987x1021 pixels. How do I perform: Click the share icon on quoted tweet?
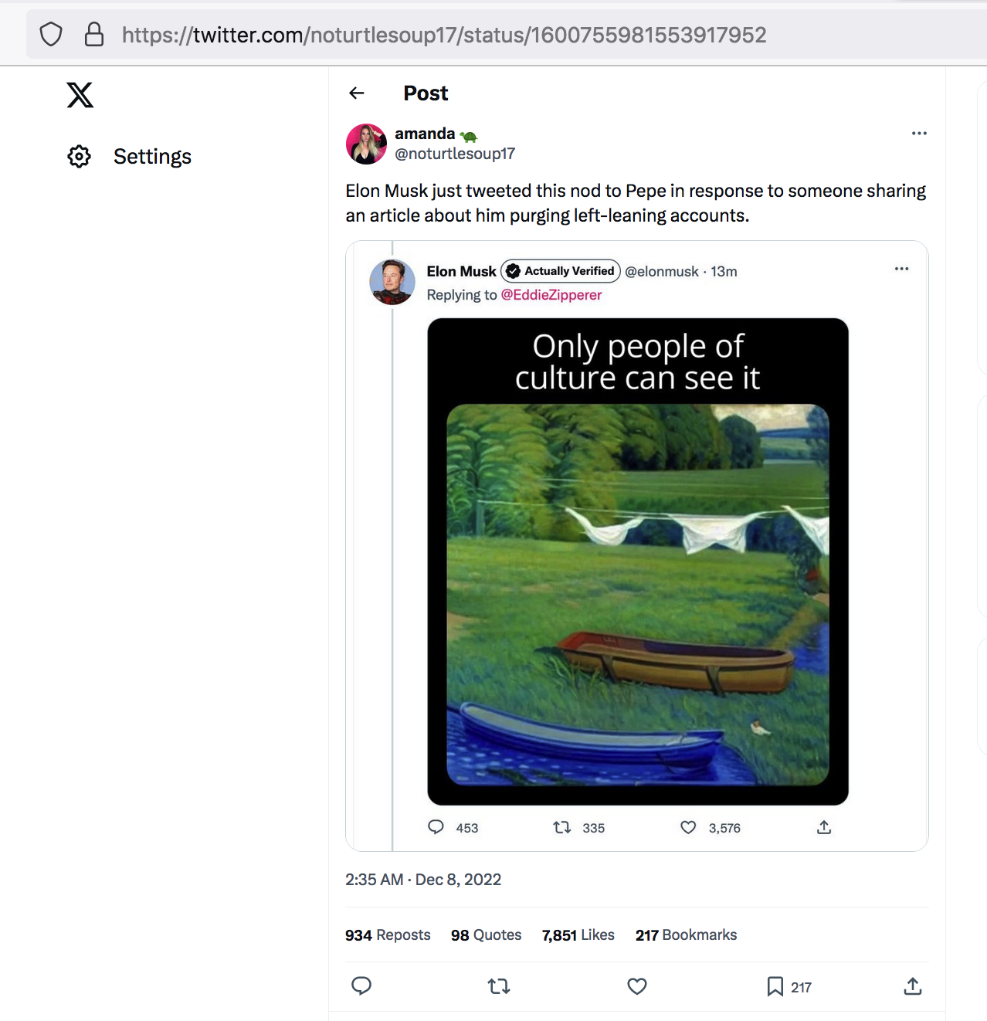click(x=824, y=827)
